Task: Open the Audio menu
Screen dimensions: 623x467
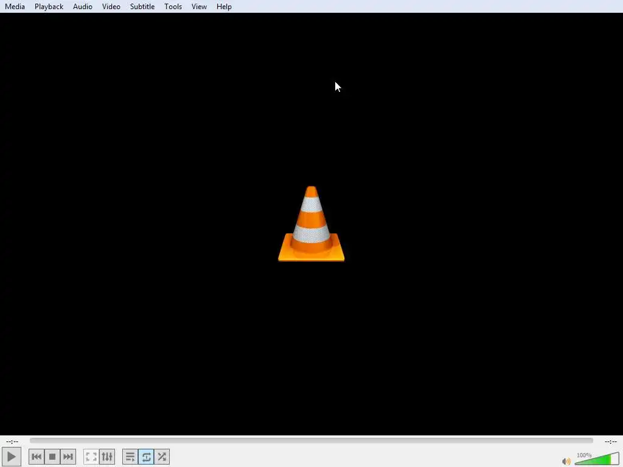Action: [83, 6]
